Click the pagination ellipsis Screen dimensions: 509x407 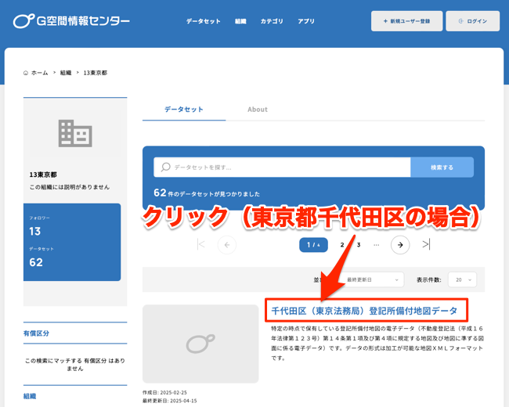click(376, 245)
